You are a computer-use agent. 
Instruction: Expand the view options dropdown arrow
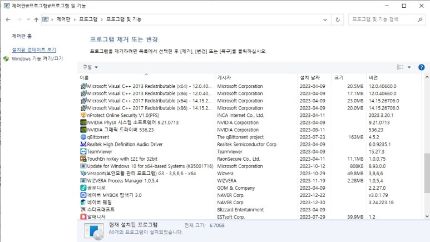[409, 67]
